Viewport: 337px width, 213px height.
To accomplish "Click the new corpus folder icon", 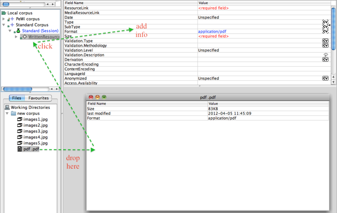I will click(x=13, y=113).
